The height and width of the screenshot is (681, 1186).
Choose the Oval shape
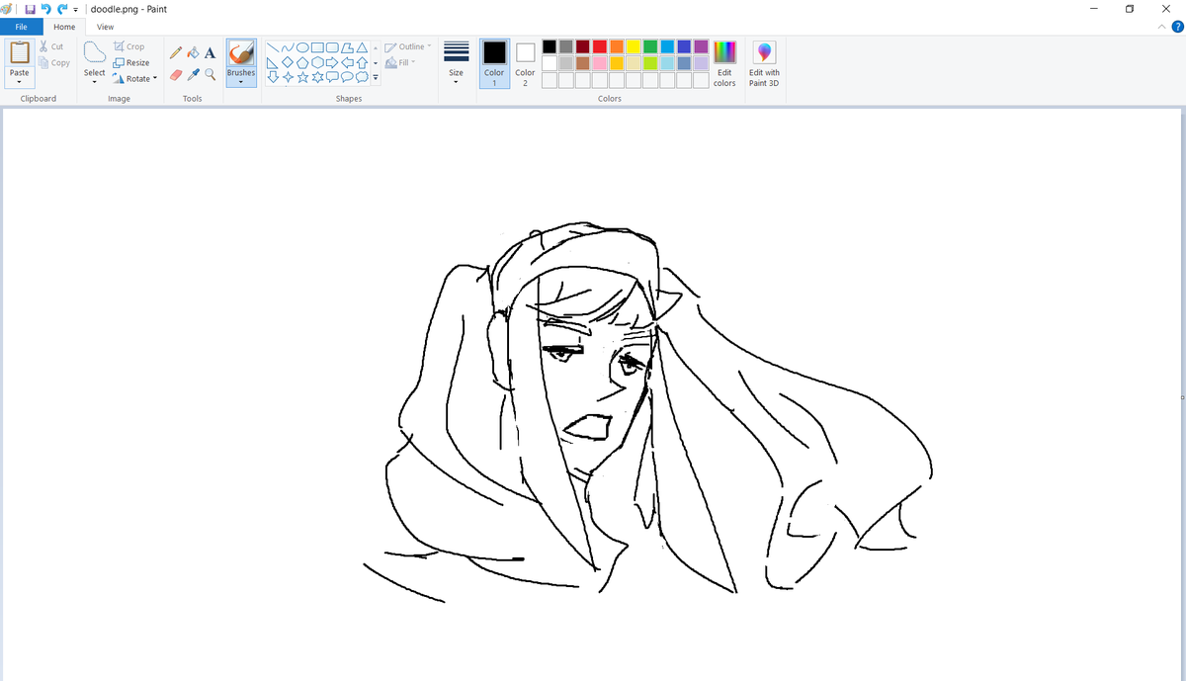pos(302,47)
